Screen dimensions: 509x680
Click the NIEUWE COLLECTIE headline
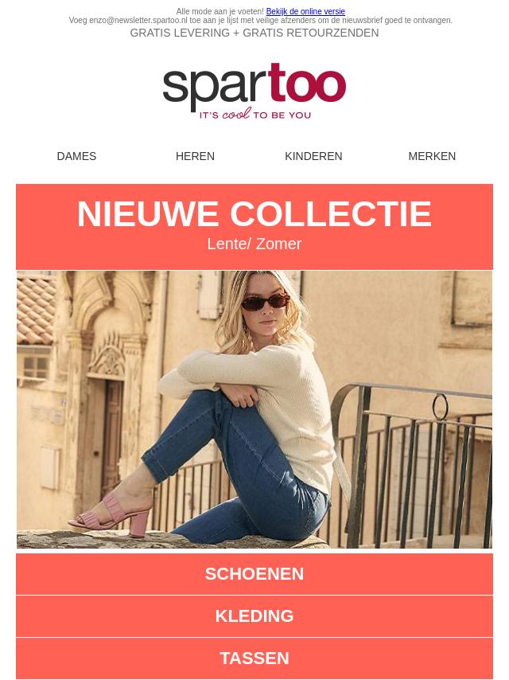coord(254,214)
